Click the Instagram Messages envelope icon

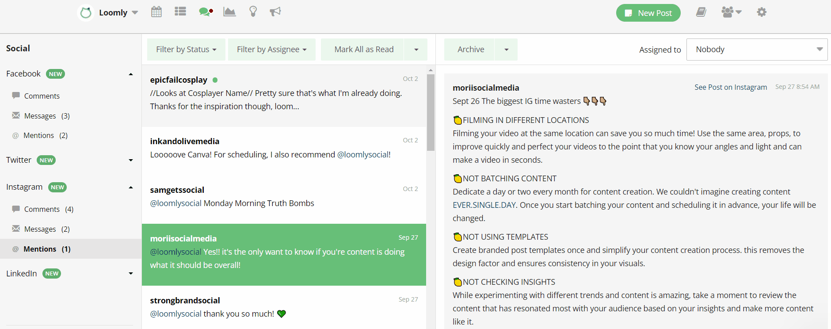click(x=16, y=228)
